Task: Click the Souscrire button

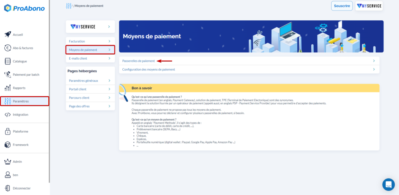Action: [342, 6]
